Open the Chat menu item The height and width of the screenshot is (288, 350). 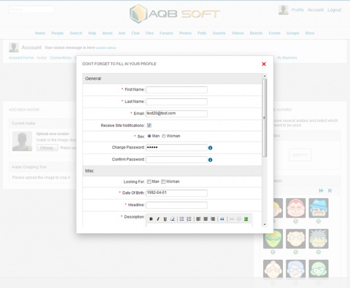tap(135, 33)
